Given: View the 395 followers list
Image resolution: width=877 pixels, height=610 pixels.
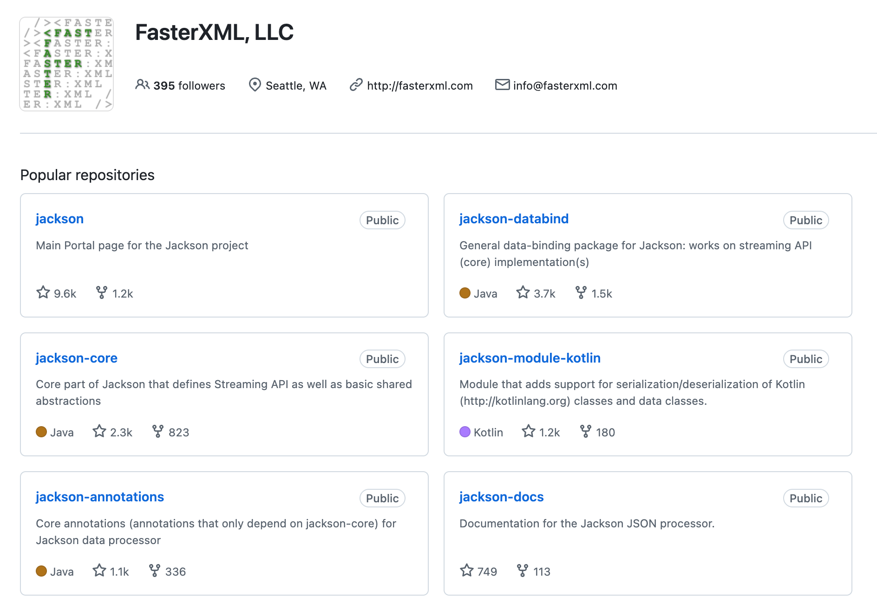Looking at the screenshot, I should 189,86.
